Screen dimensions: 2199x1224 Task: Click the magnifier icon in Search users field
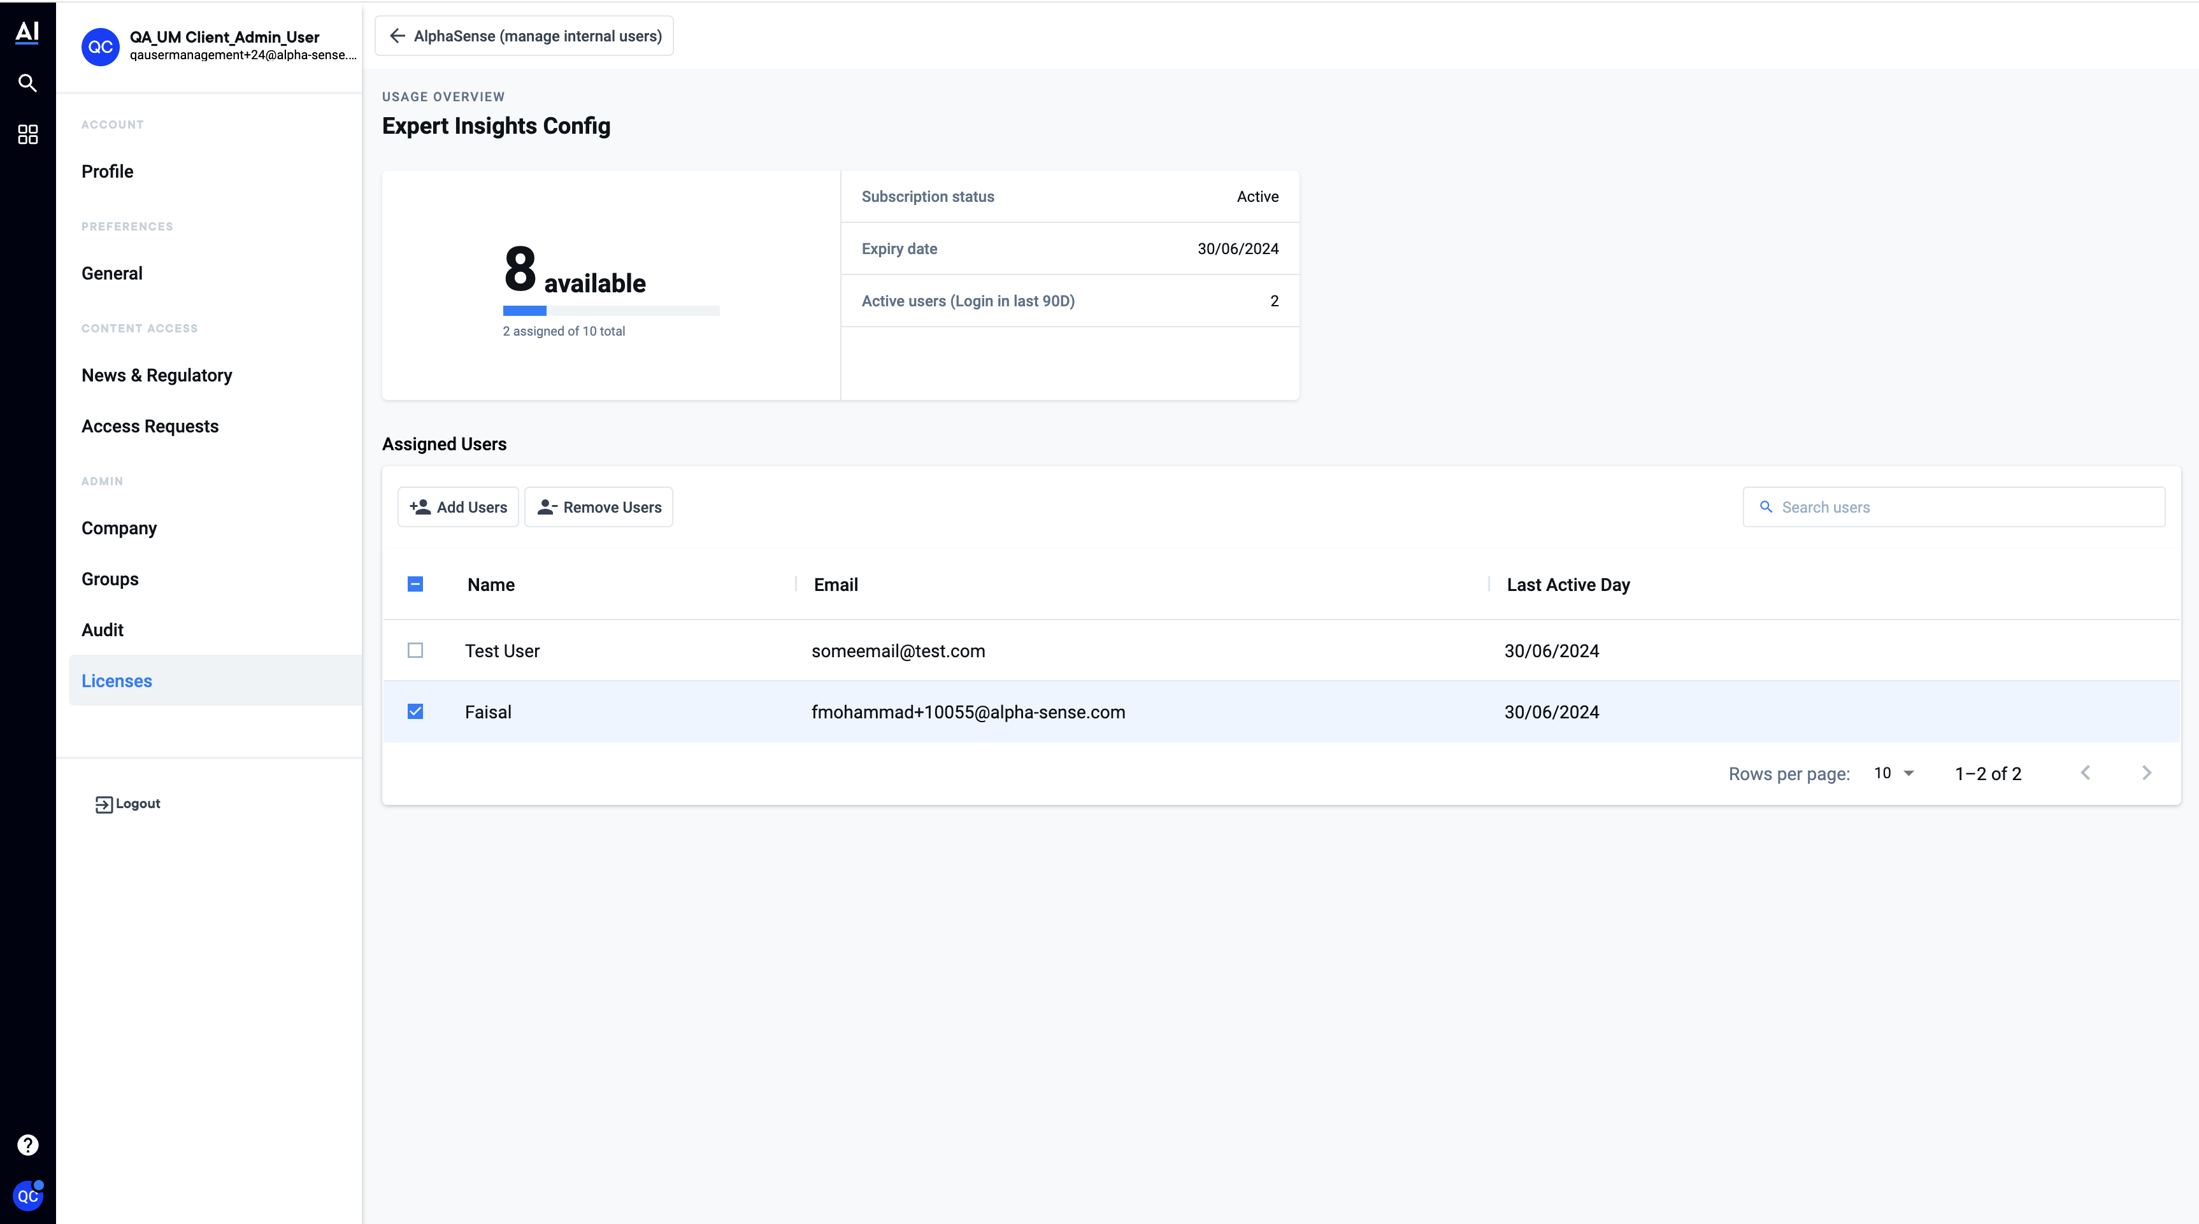click(1766, 507)
